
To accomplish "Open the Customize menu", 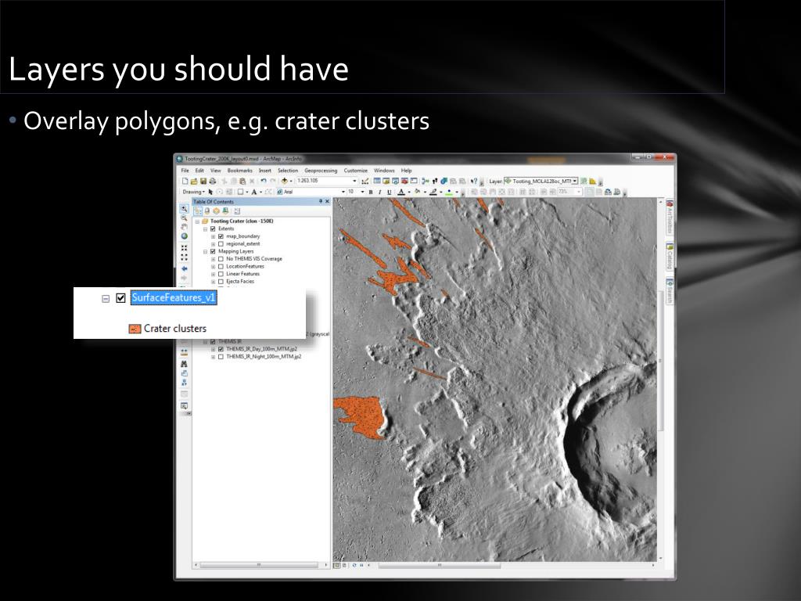I will pyautogui.click(x=356, y=170).
